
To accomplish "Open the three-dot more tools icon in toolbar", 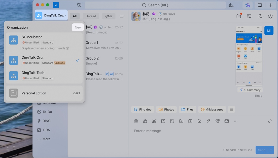I will 236,121.
